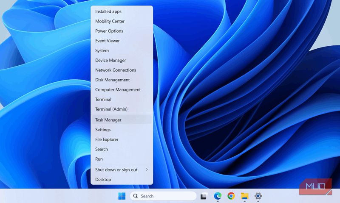Screen dimensions: 340x203
Task: Select Device Manager in the menu
Action: 110,60
